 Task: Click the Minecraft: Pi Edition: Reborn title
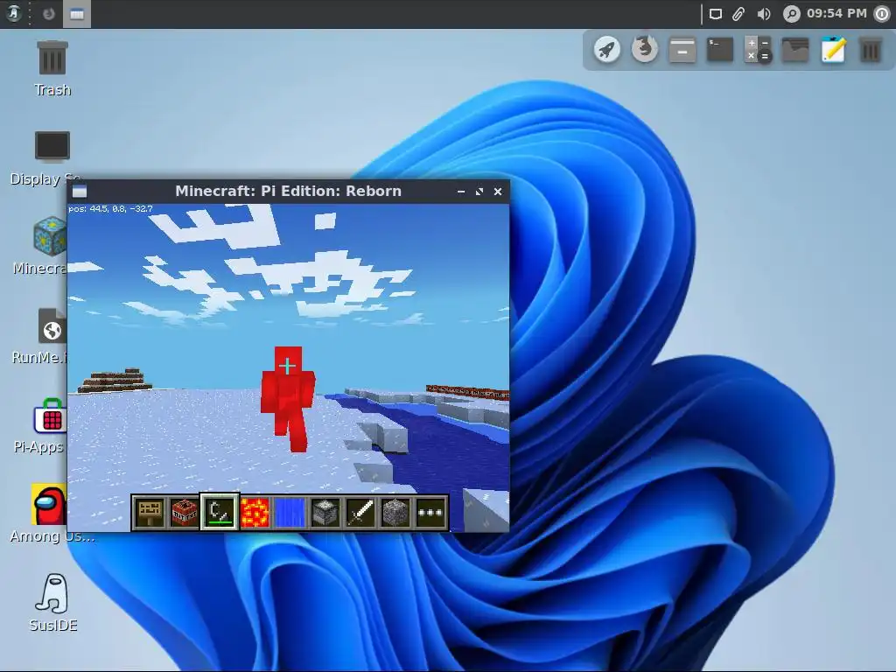coord(288,191)
